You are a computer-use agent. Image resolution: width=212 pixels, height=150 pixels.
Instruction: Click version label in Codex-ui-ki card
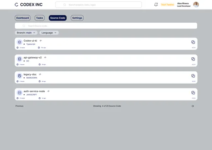click(194, 48)
